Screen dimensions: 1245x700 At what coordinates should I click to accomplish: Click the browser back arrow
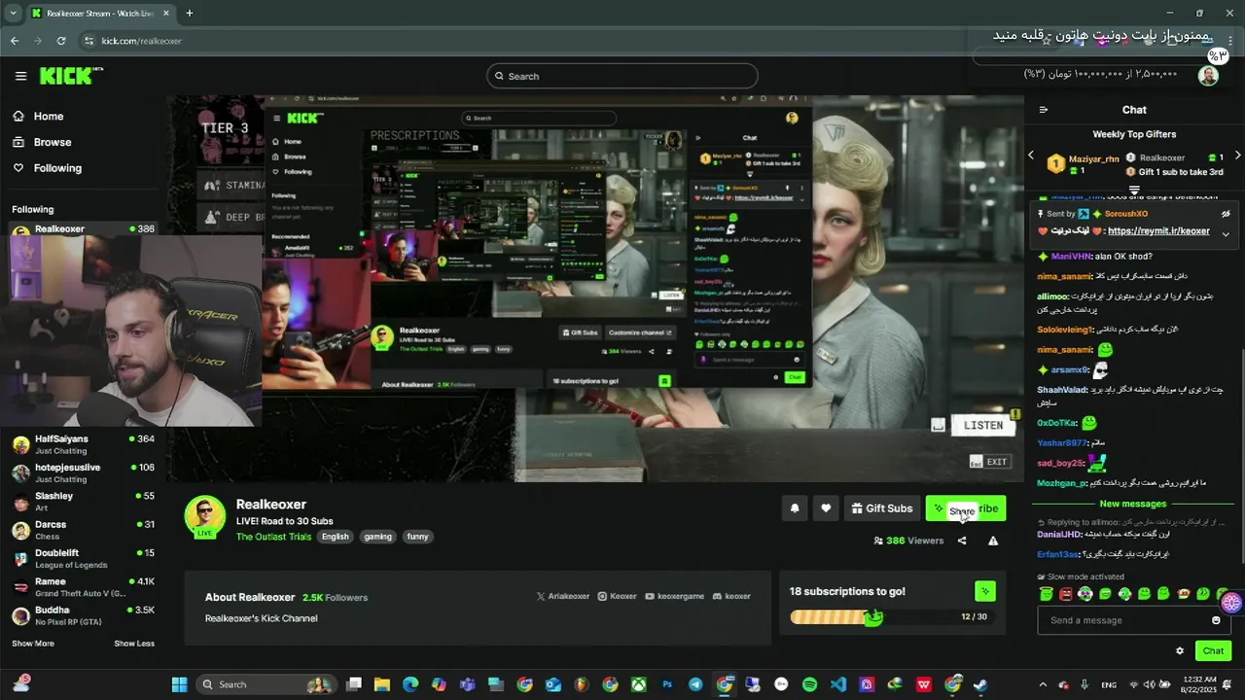point(14,41)
